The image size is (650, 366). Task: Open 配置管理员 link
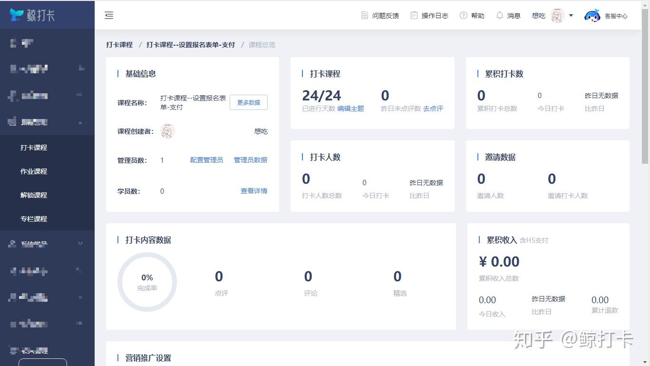[206, 160]
